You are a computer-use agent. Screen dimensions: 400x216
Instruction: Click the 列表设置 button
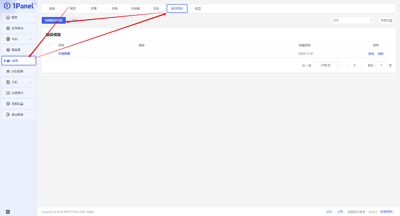click(x=387, y=20)
